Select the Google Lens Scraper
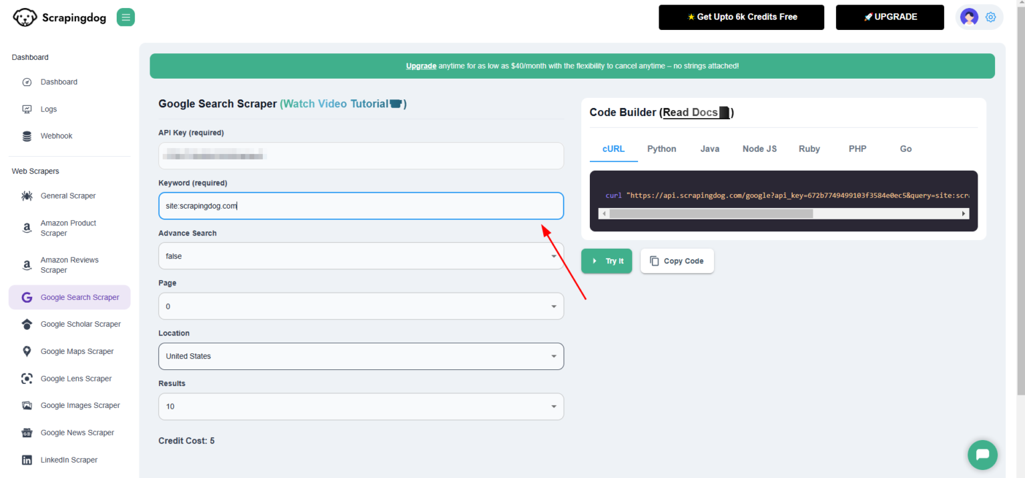 pos(75,378)
